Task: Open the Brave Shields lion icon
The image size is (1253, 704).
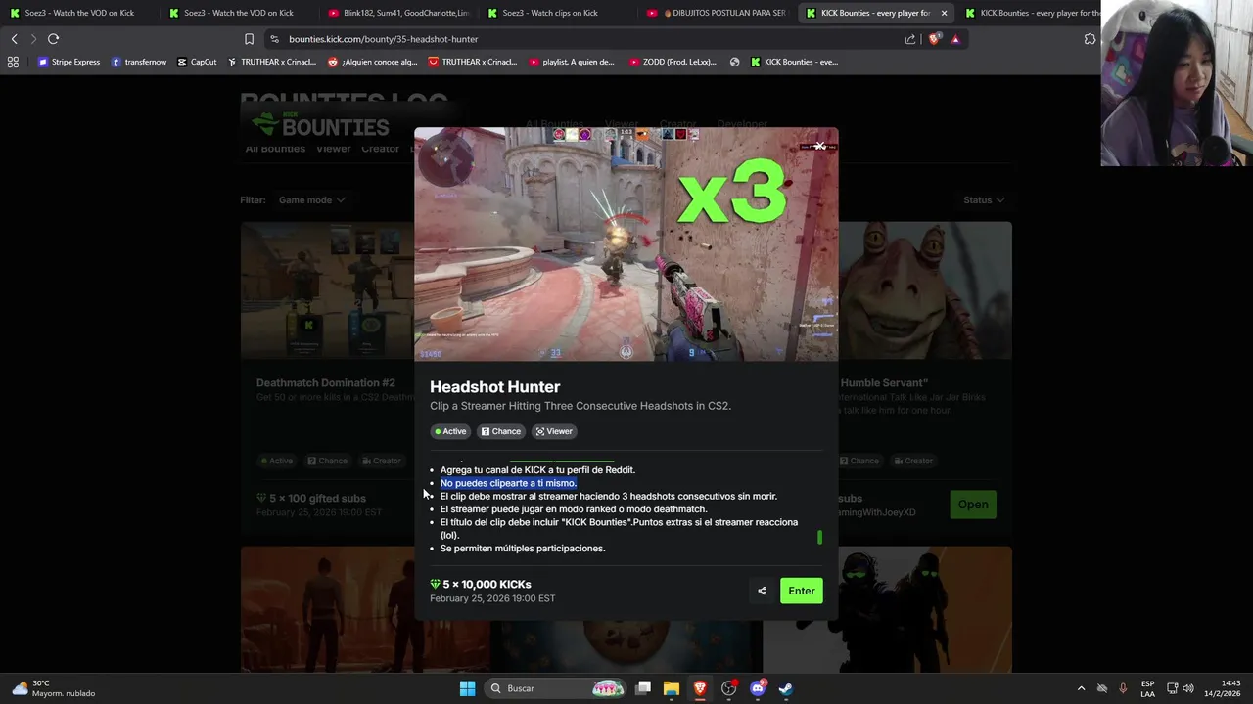Action: [x=934, y=39]
